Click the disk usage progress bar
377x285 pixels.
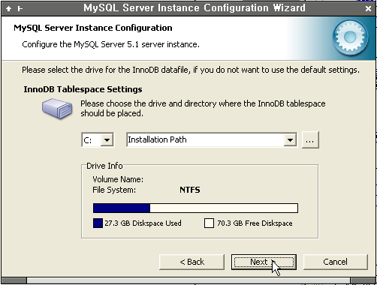195,208
